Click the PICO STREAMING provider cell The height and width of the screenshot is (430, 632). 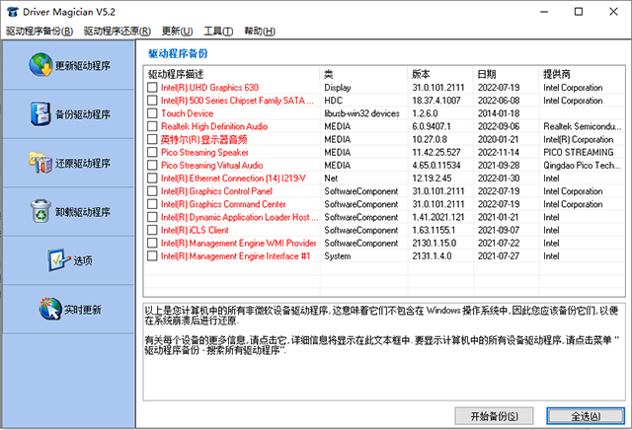[579, 152]
